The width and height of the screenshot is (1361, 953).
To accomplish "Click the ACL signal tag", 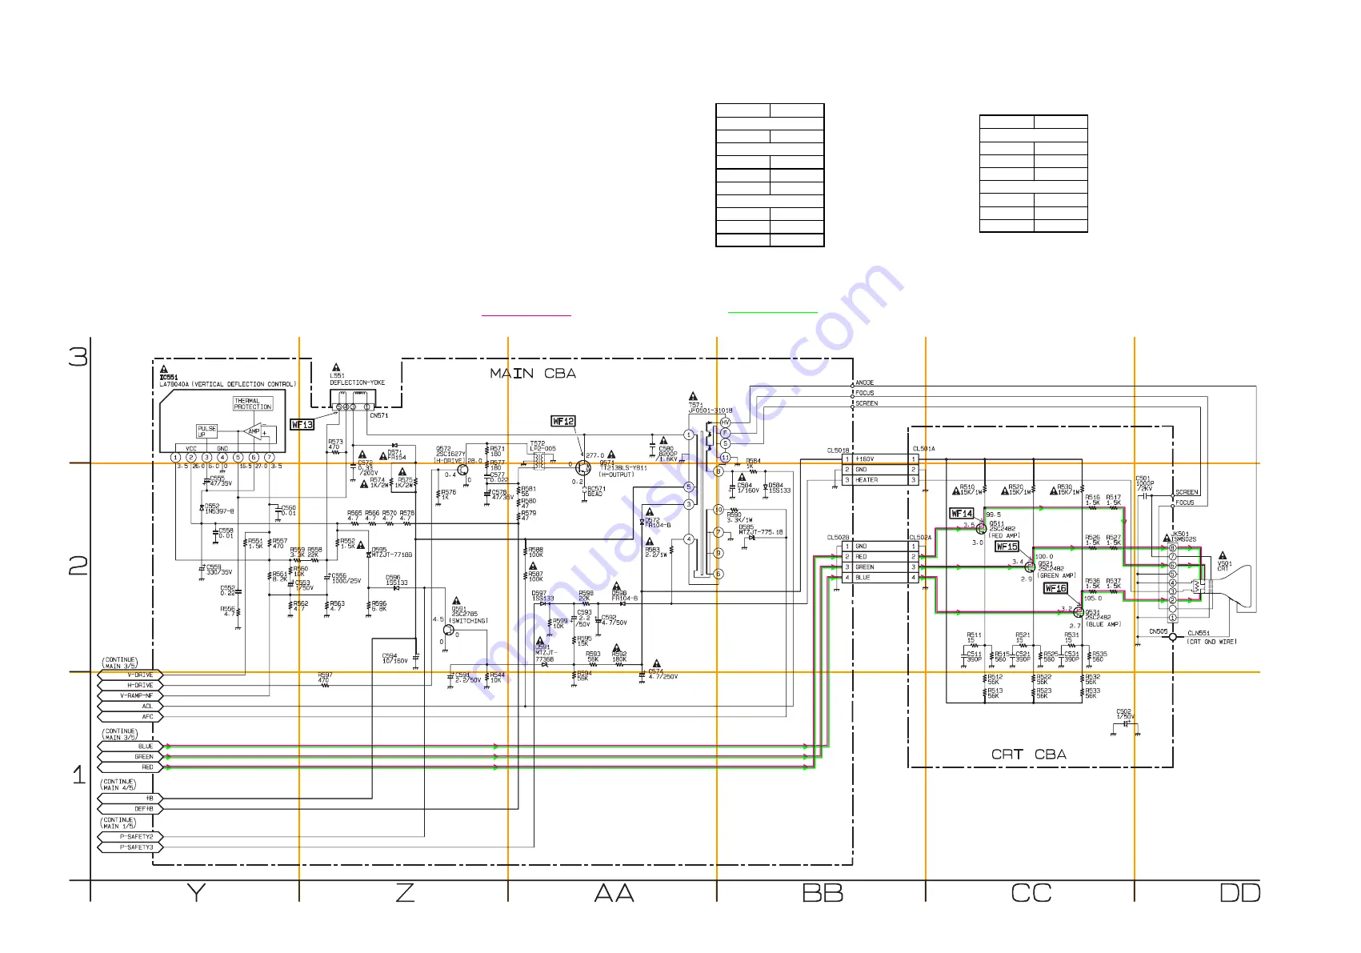I will tap(130, 707).
